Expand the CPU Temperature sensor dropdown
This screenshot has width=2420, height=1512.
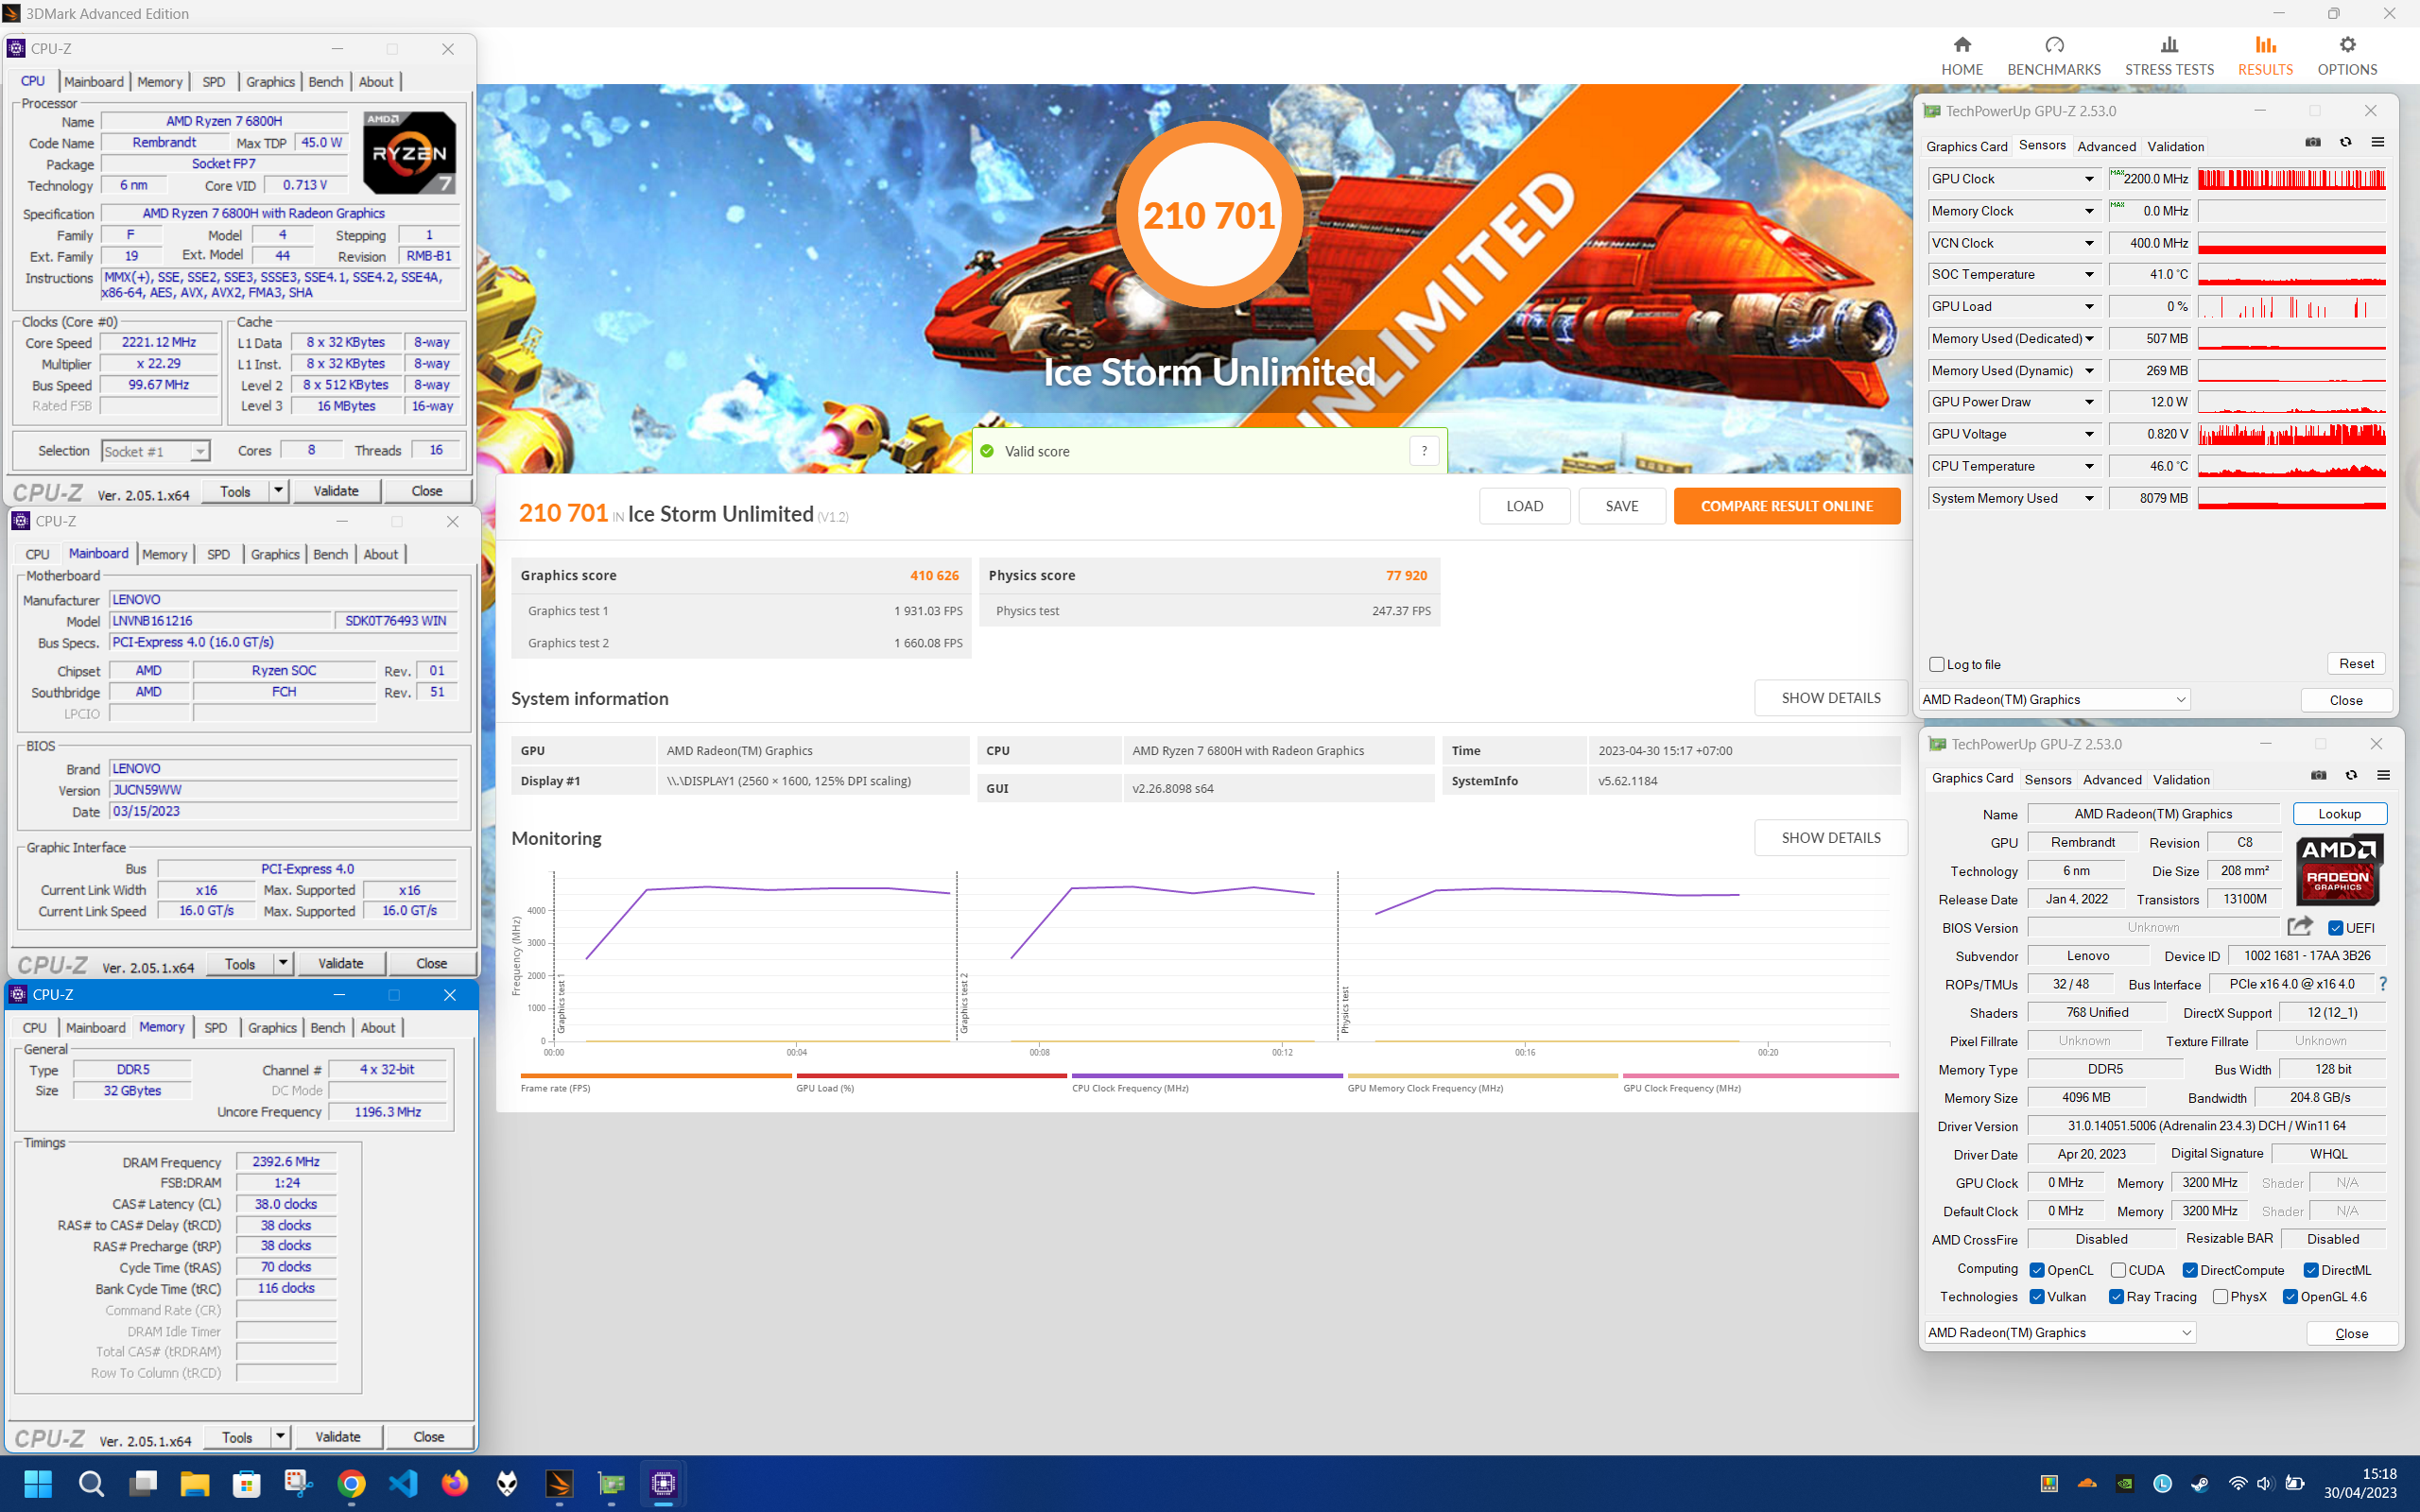click(x=2089, y=466)
